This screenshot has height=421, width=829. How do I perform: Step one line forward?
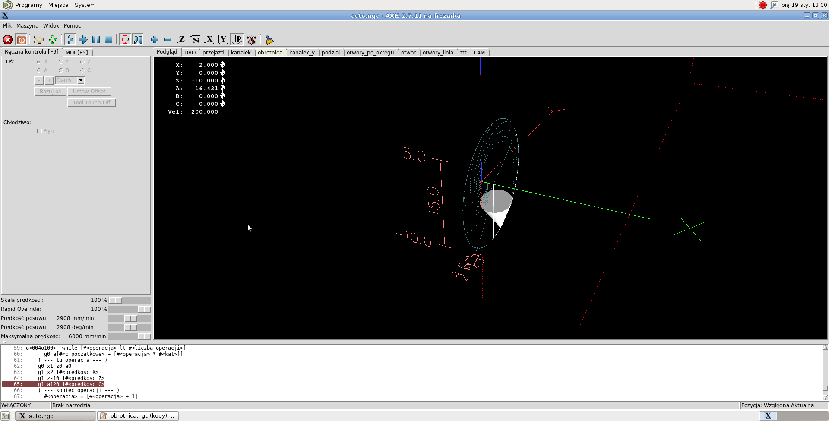pyautogui.click(x=83, y=40)
